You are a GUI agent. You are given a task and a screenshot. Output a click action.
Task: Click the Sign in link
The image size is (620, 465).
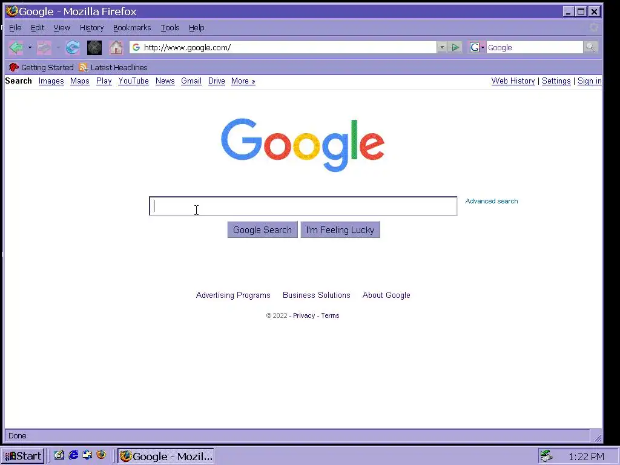(x=590, y=81)
